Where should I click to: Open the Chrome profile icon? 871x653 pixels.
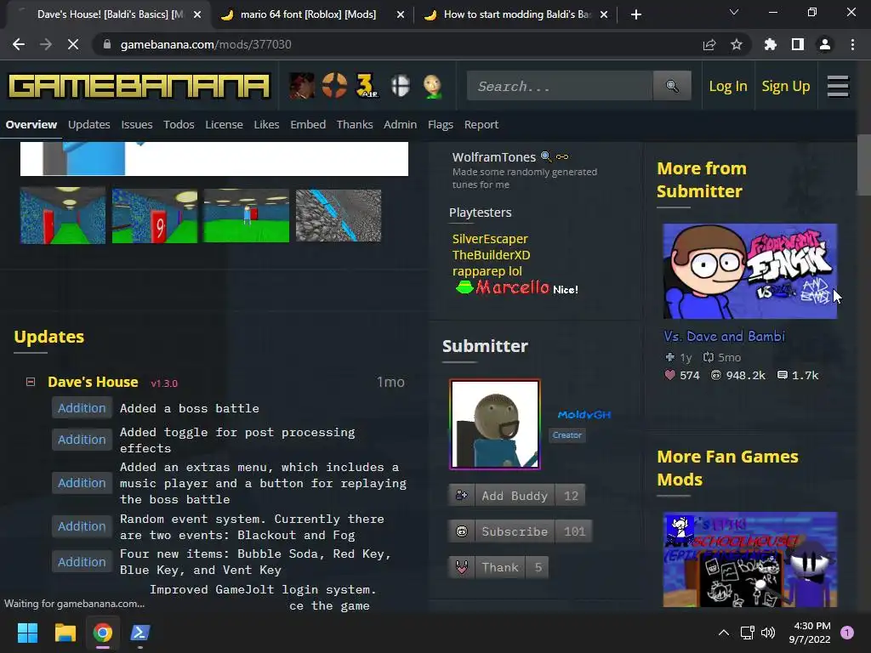click(825, 44)
